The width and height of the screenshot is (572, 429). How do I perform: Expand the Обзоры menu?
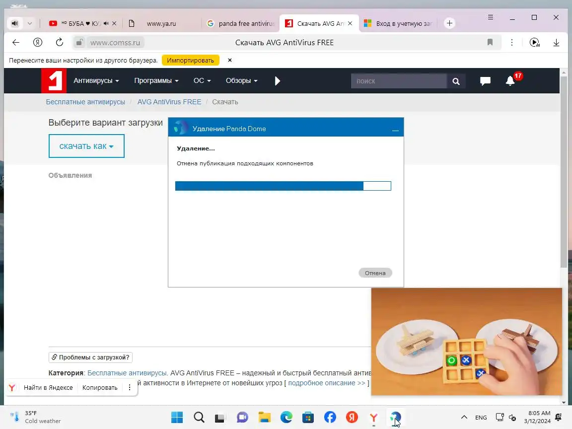click(241, 80)
